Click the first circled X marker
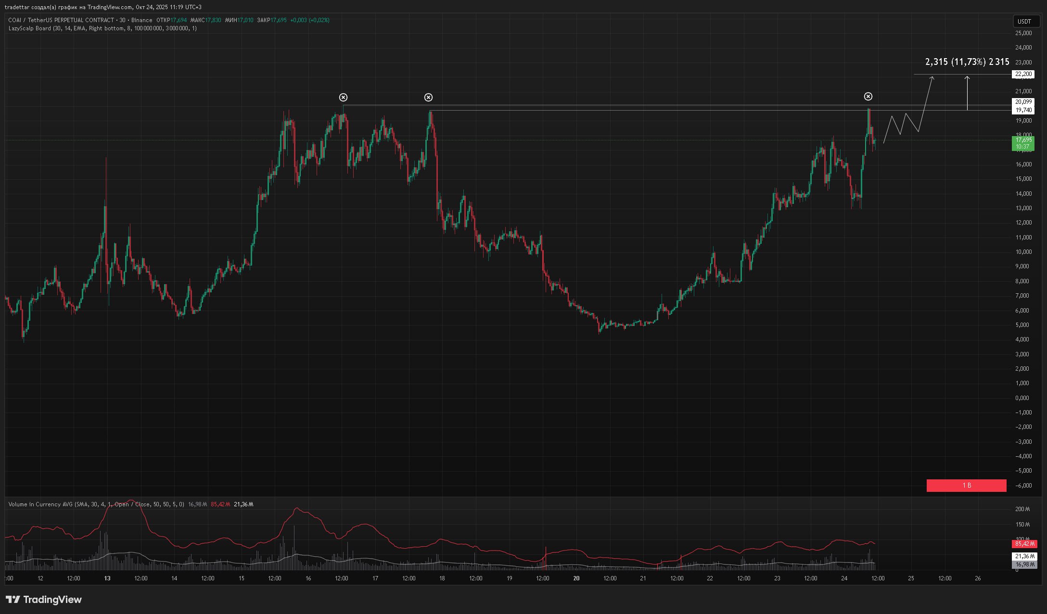The height and width of the screenshot is (614, 1047). tap(343, 98)
